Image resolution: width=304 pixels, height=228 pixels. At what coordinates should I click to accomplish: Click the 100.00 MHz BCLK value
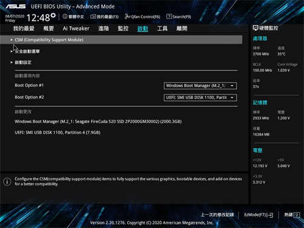263,71
